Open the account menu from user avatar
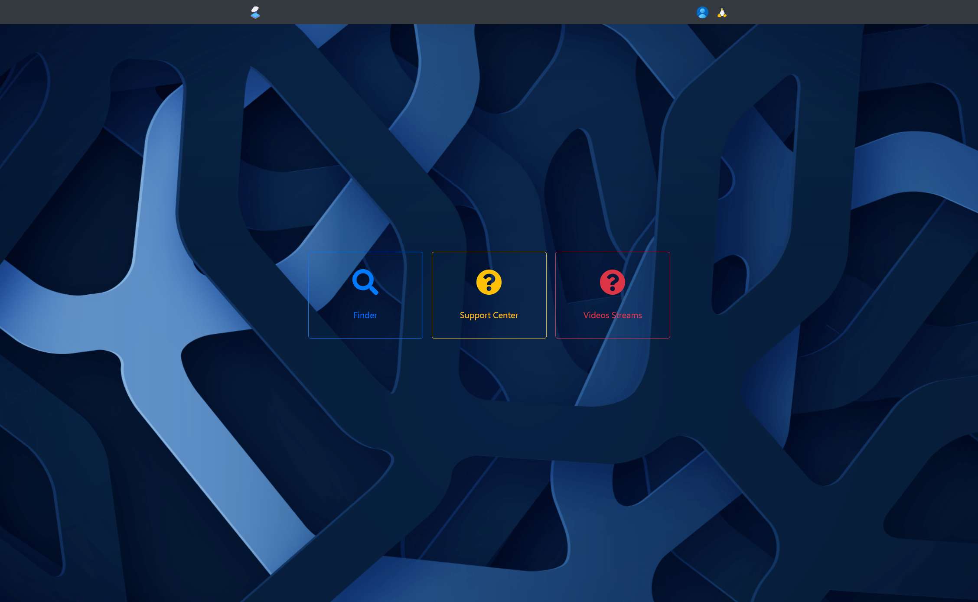Screen dimensions: 978x602 (x=702, y=12)
